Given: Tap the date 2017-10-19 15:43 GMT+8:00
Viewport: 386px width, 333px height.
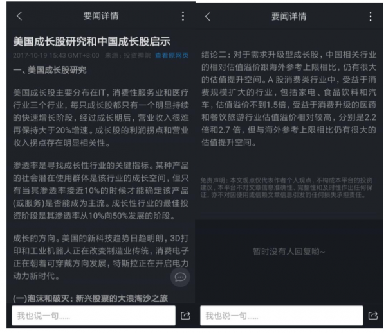Looking at the screenshot, I should (56, 55).
